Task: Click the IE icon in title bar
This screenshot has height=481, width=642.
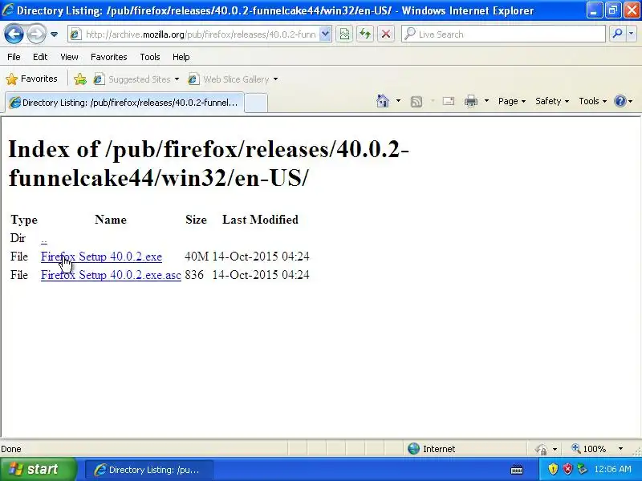Action: [x=8, y=10]
